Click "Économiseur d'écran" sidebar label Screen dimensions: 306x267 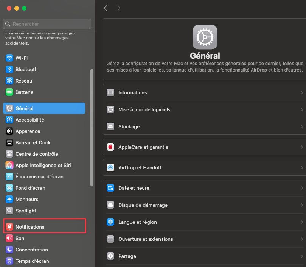click(39, 176)
